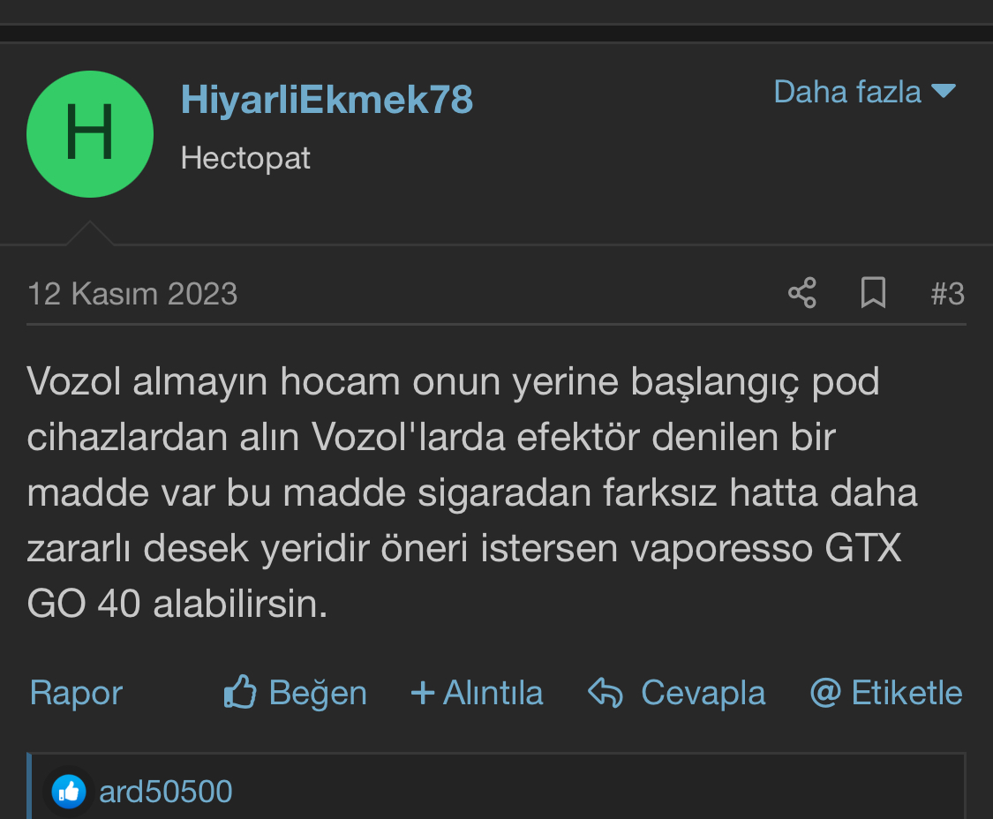Click the Daha fazla dropdown arrow
Image resolution: width=993 pixels, height=819 pixels.
[x=944, y=91]
